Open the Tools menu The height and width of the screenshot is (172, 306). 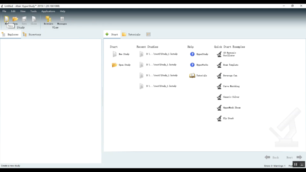pos(33,11)
